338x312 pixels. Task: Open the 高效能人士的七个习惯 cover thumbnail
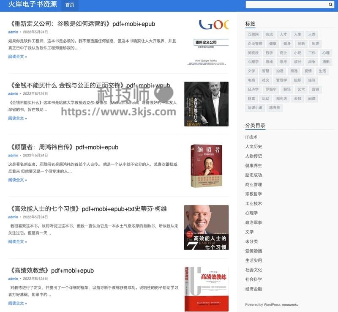207,227
